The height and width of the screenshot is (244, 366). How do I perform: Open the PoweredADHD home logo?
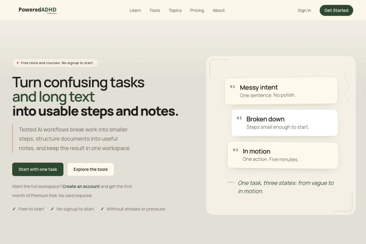37,10
